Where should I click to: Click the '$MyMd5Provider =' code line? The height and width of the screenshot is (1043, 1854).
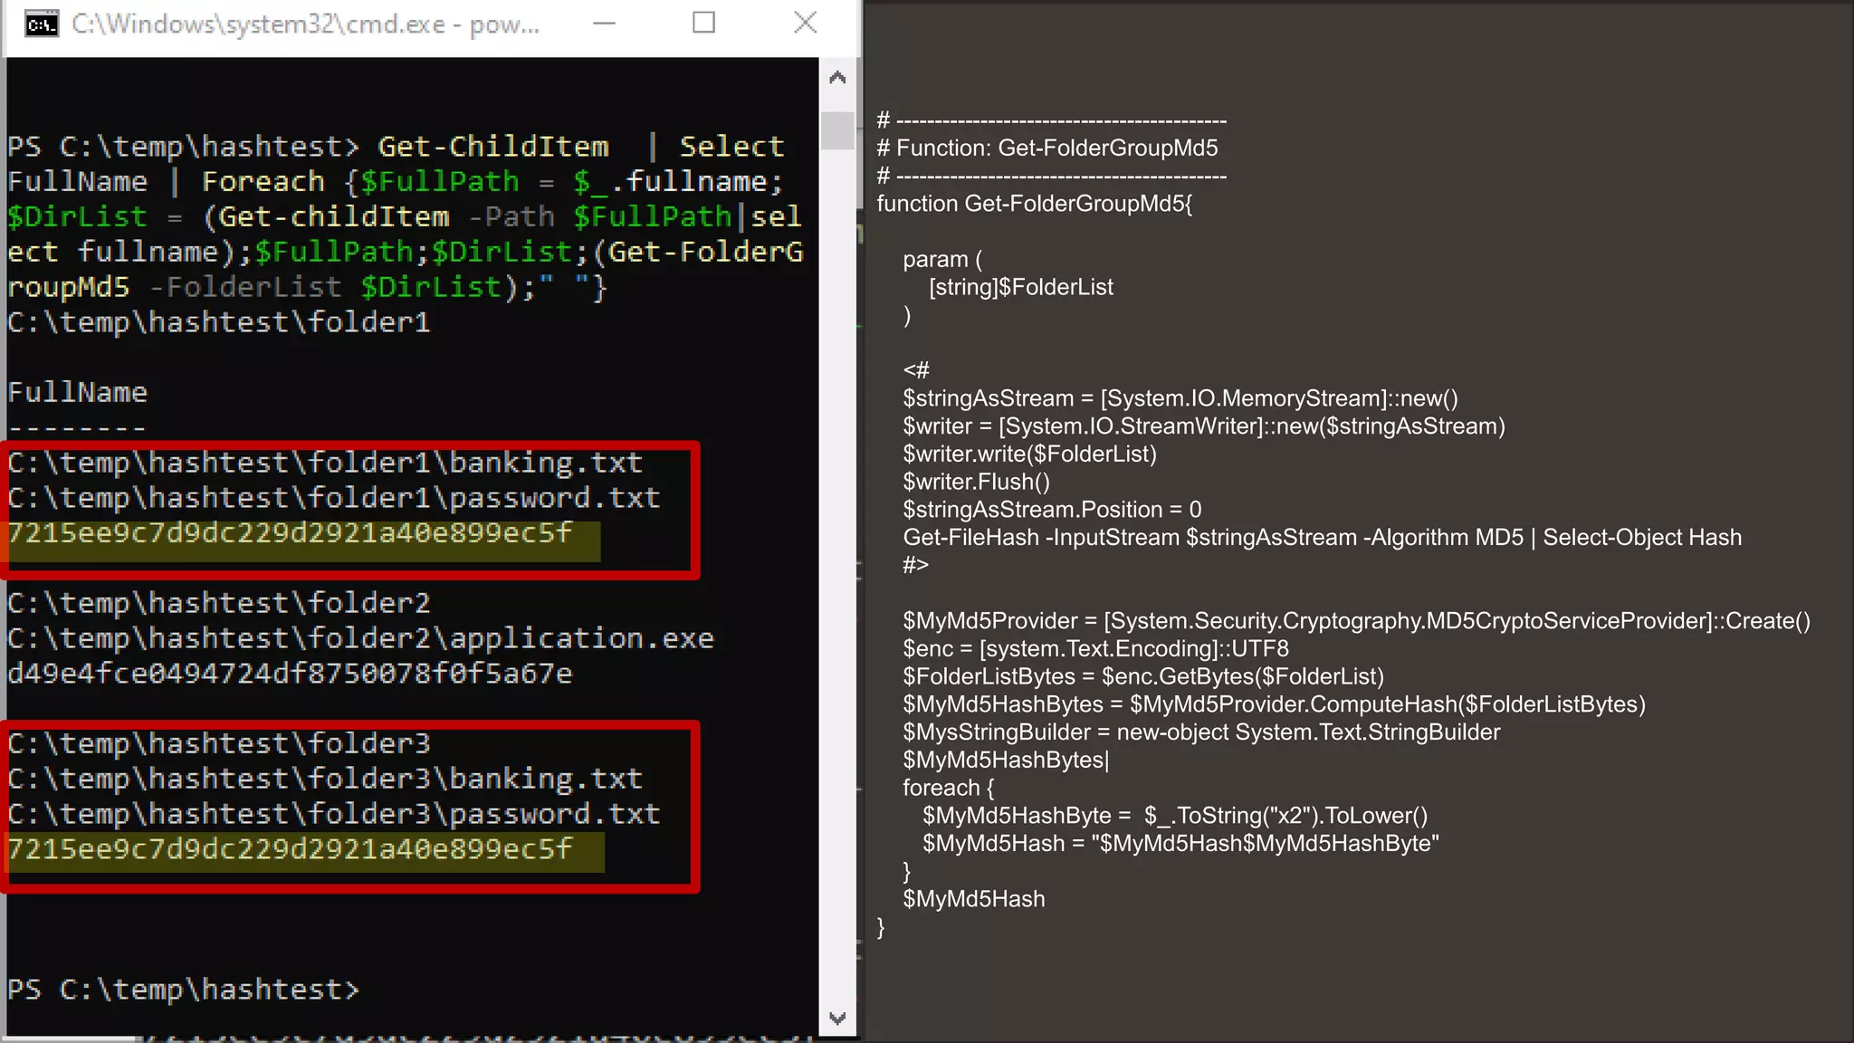pyautogui.click(x=1357, y=621)
